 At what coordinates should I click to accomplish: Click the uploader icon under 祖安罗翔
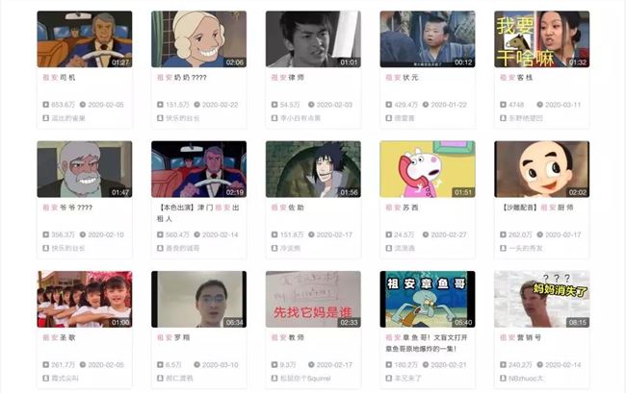click(160, 378)
